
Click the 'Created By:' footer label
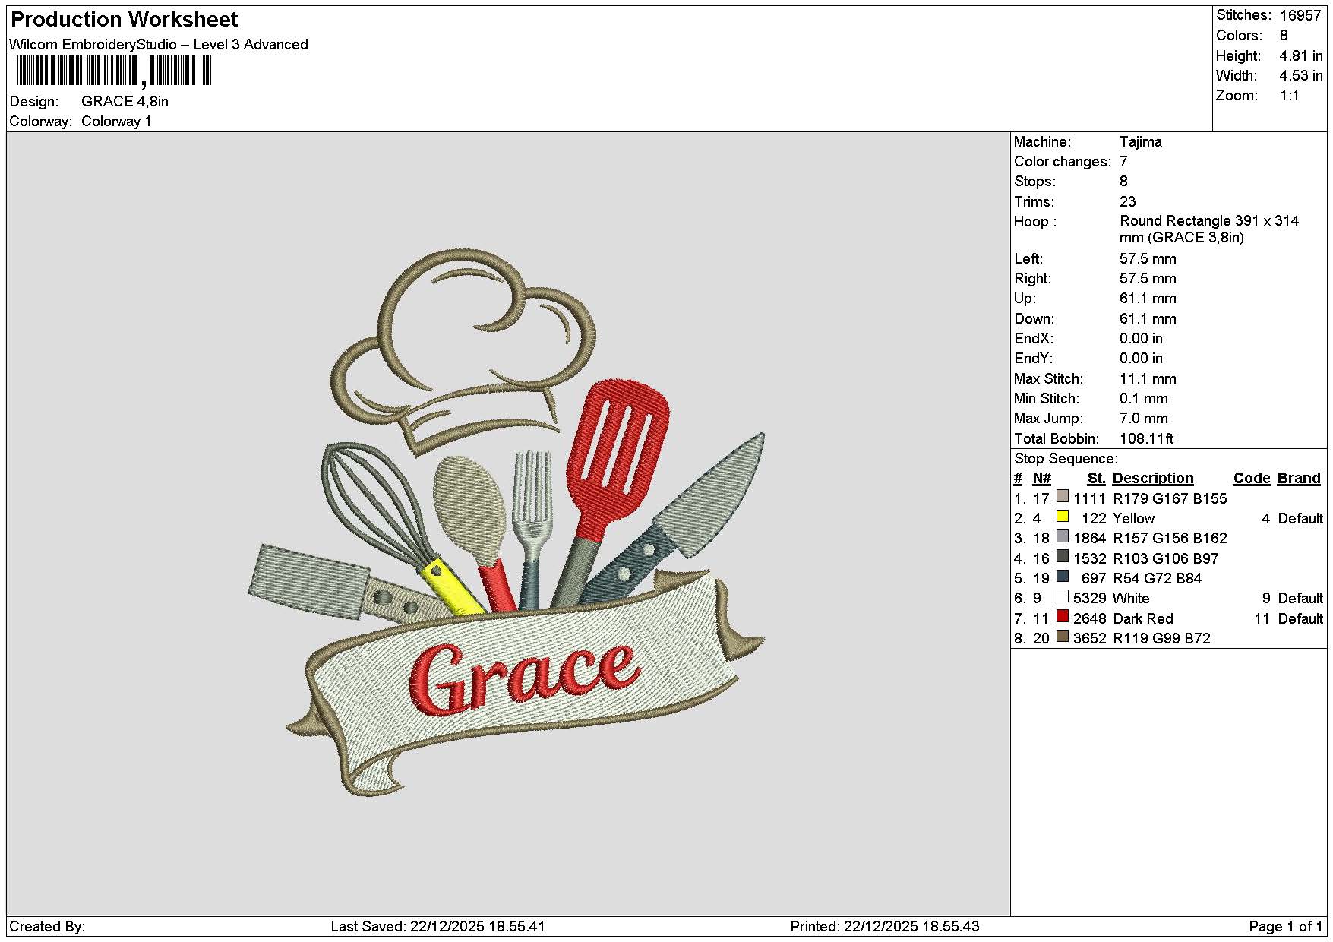pos(47,926)
